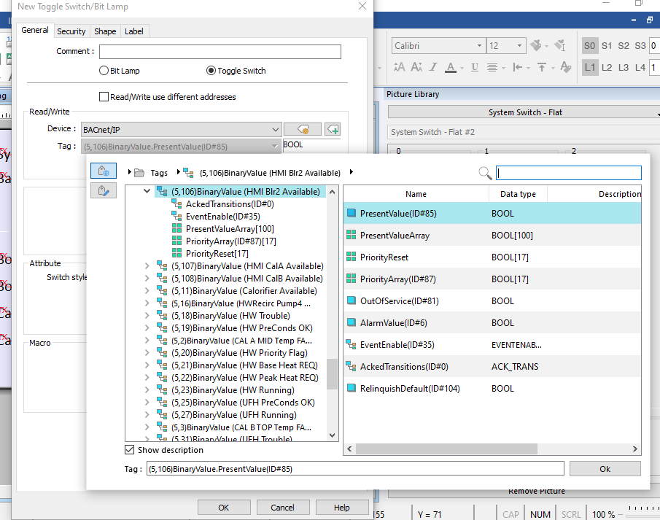The height and width of the screenshot is (520, 660).
Task: Select the Toggle Switch radio button
Action: tap(211, 71)
